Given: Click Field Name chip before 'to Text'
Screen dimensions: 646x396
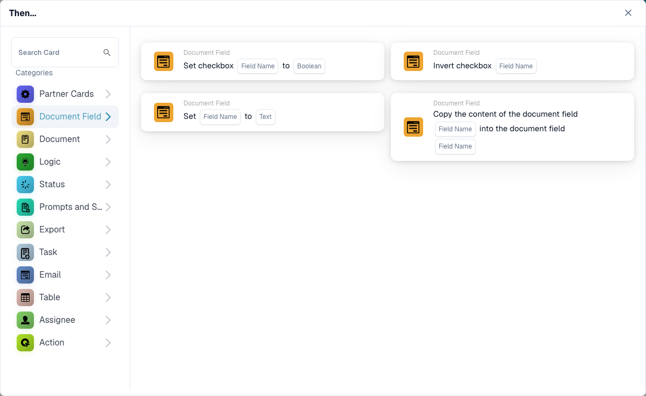Looking at the screenshot, I should (220, 117).
